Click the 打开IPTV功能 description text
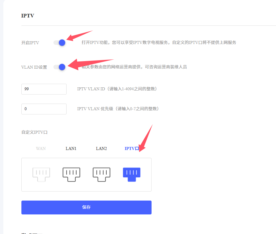 point(159,42)
